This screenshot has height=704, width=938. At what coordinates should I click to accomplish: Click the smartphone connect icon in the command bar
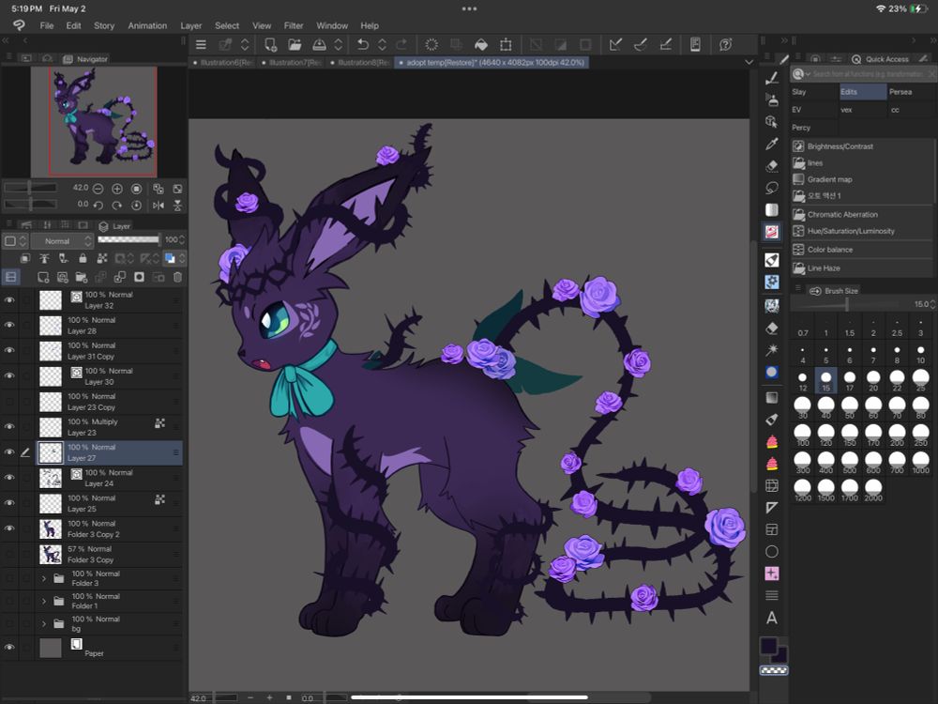pos(695,44)
